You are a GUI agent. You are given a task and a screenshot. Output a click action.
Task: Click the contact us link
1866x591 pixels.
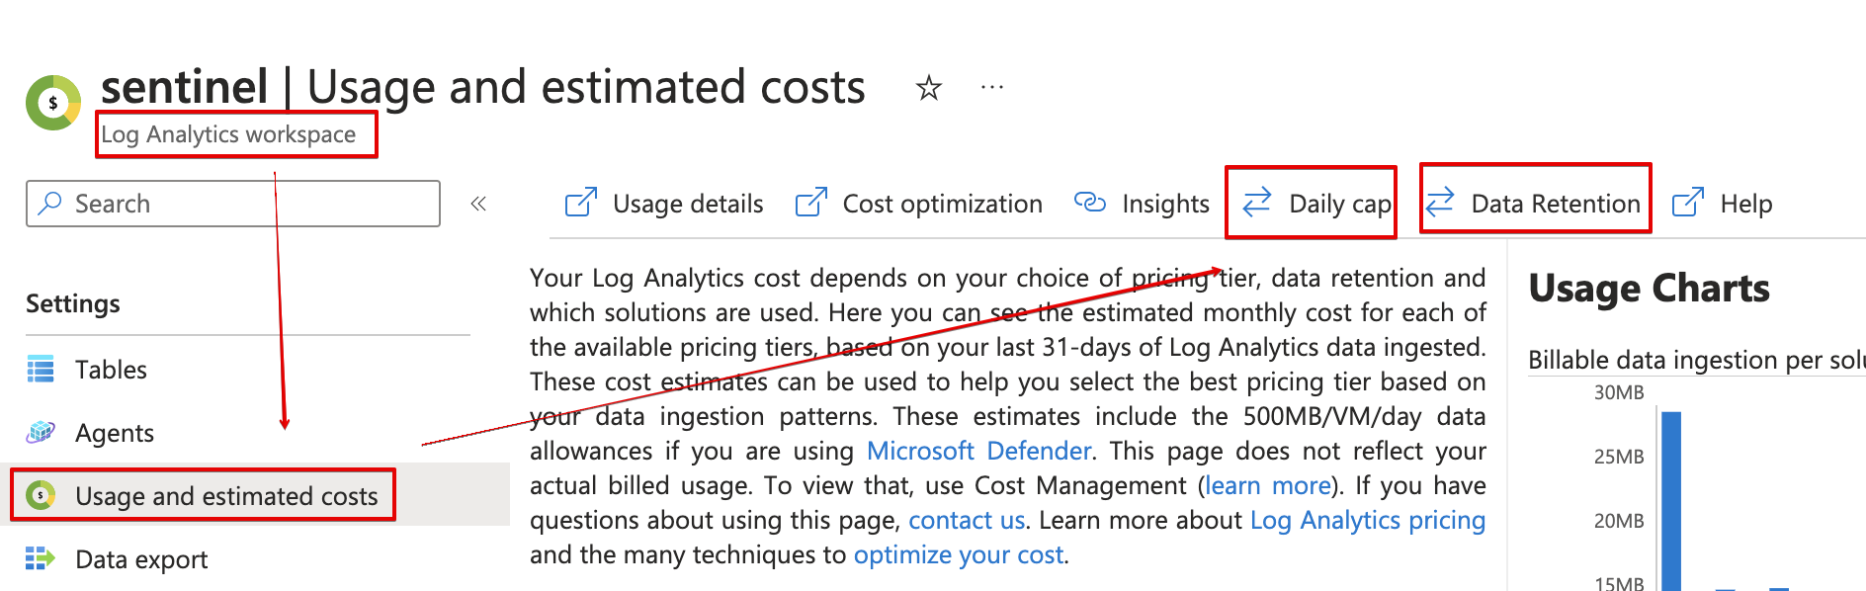click(967, 520)
